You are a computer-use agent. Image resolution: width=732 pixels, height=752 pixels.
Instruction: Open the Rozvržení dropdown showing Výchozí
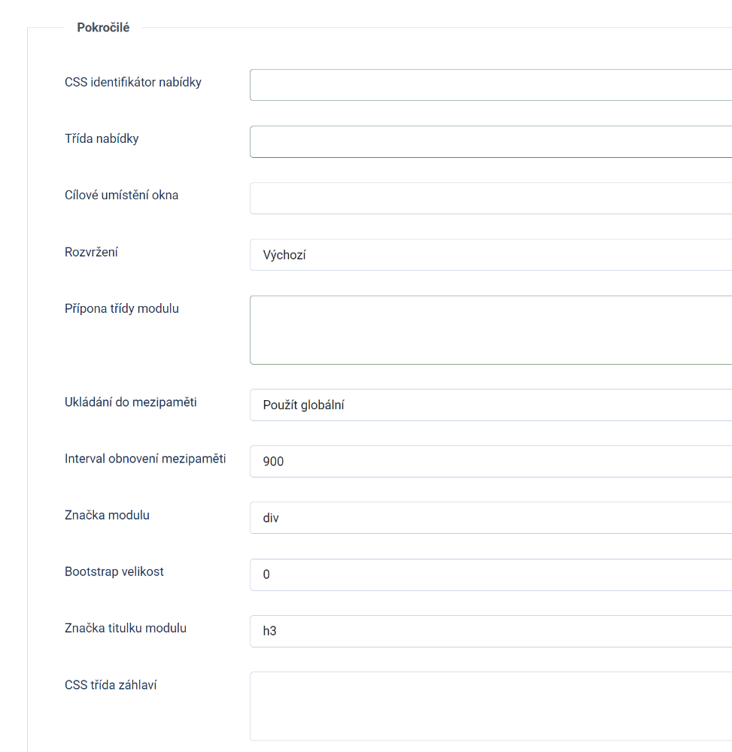click(x=491, y=255)
